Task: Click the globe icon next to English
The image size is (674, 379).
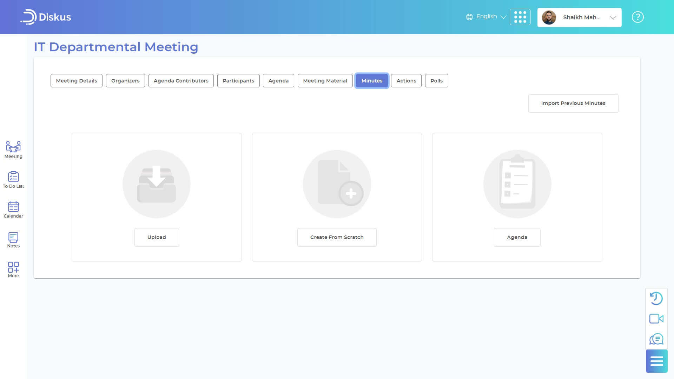Action: click(x=469, y=16)
